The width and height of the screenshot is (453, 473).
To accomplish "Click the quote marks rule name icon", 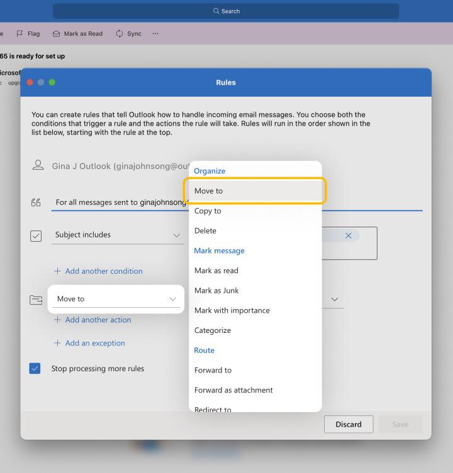I will pyautogui.click(x=37, y=202).
